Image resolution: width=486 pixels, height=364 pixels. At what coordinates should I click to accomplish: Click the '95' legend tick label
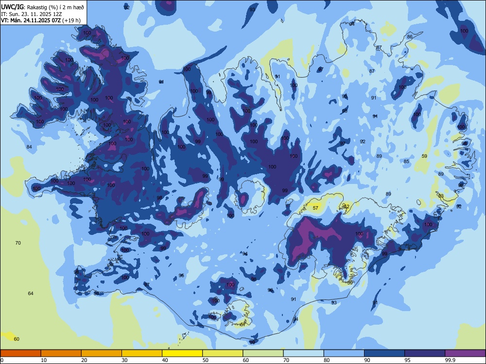(x=408, y=360)
